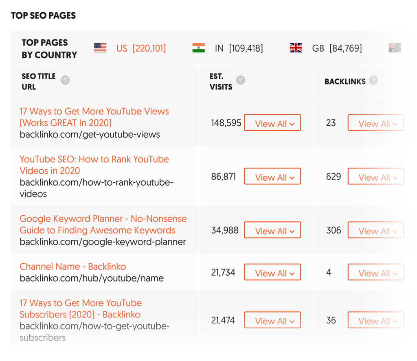
Task: Click the India flag icon
Action: tap(199, 48)
